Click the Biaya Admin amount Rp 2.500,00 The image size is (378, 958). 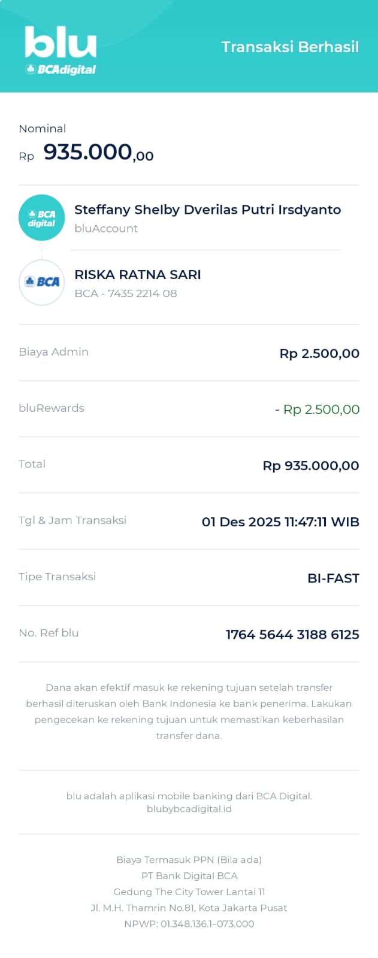click(x=319, y=353)
